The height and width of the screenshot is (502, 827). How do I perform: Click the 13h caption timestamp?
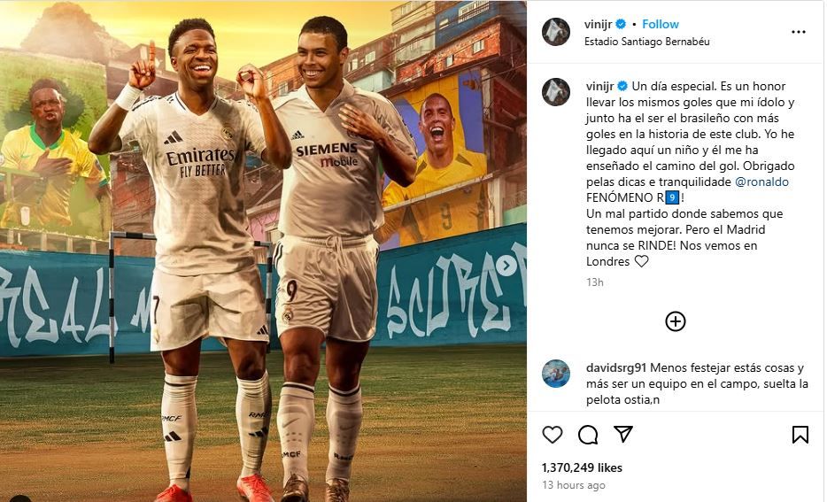click(x=594, y=282)
